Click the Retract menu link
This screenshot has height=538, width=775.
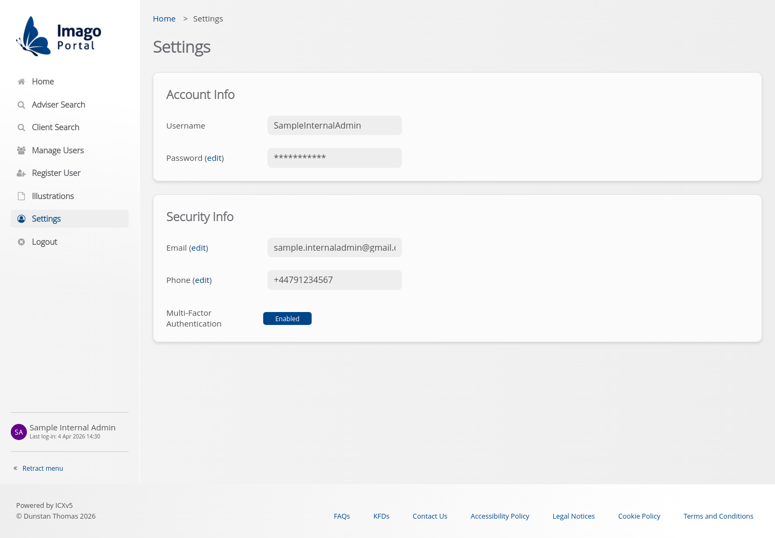pyautogui.click(x=43, y=469)
